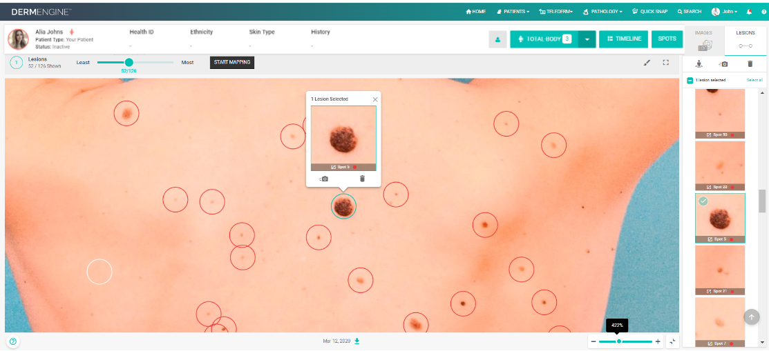Click the '52/126' slider value label
The width and height of the screenshot is (769, 351).
tap(129, 71)
